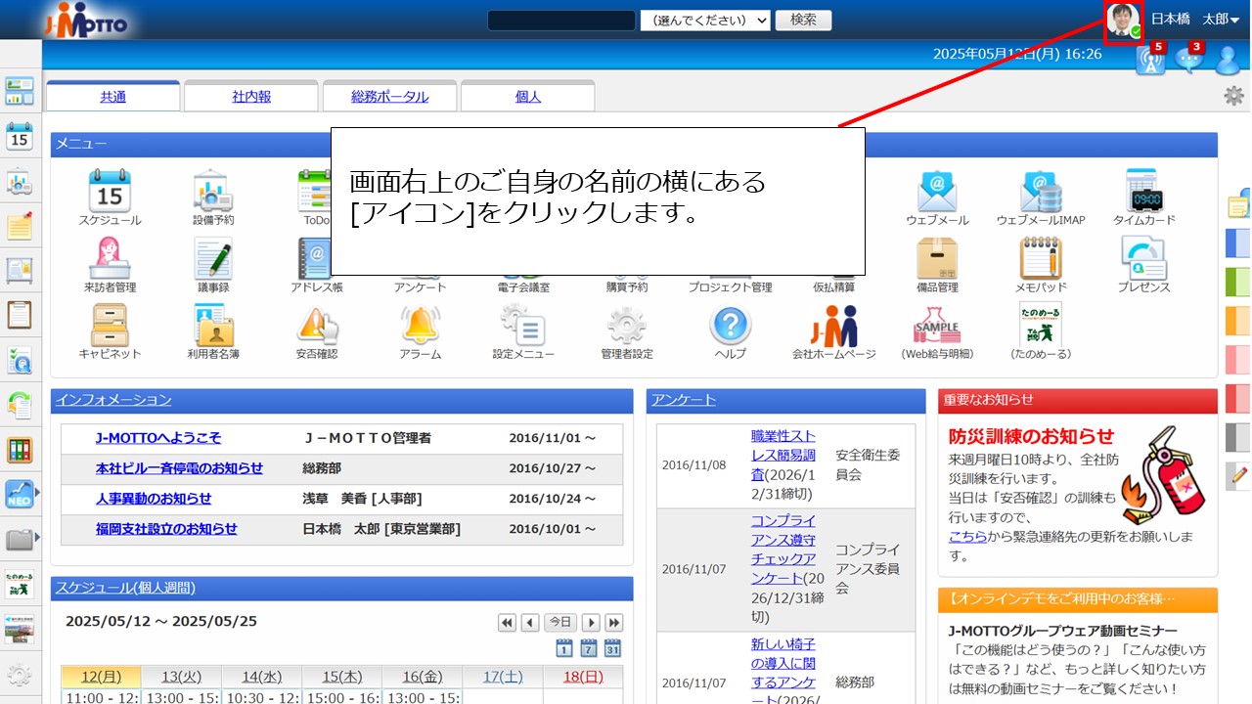Open the 安否確認 safety confirmation icon
Viewport: 1252px width, 704px height.
pyautogui.click(x=317, y=326)
